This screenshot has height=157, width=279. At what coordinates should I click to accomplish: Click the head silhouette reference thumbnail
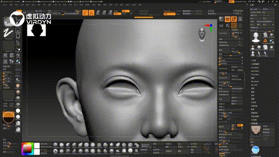pos(37,30)
